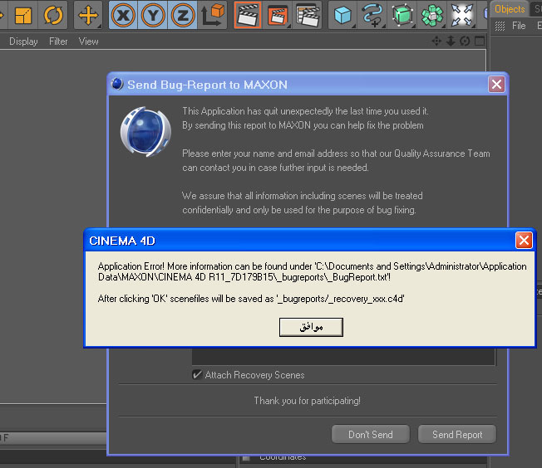Toggle X axis lock

click(123, 15)
